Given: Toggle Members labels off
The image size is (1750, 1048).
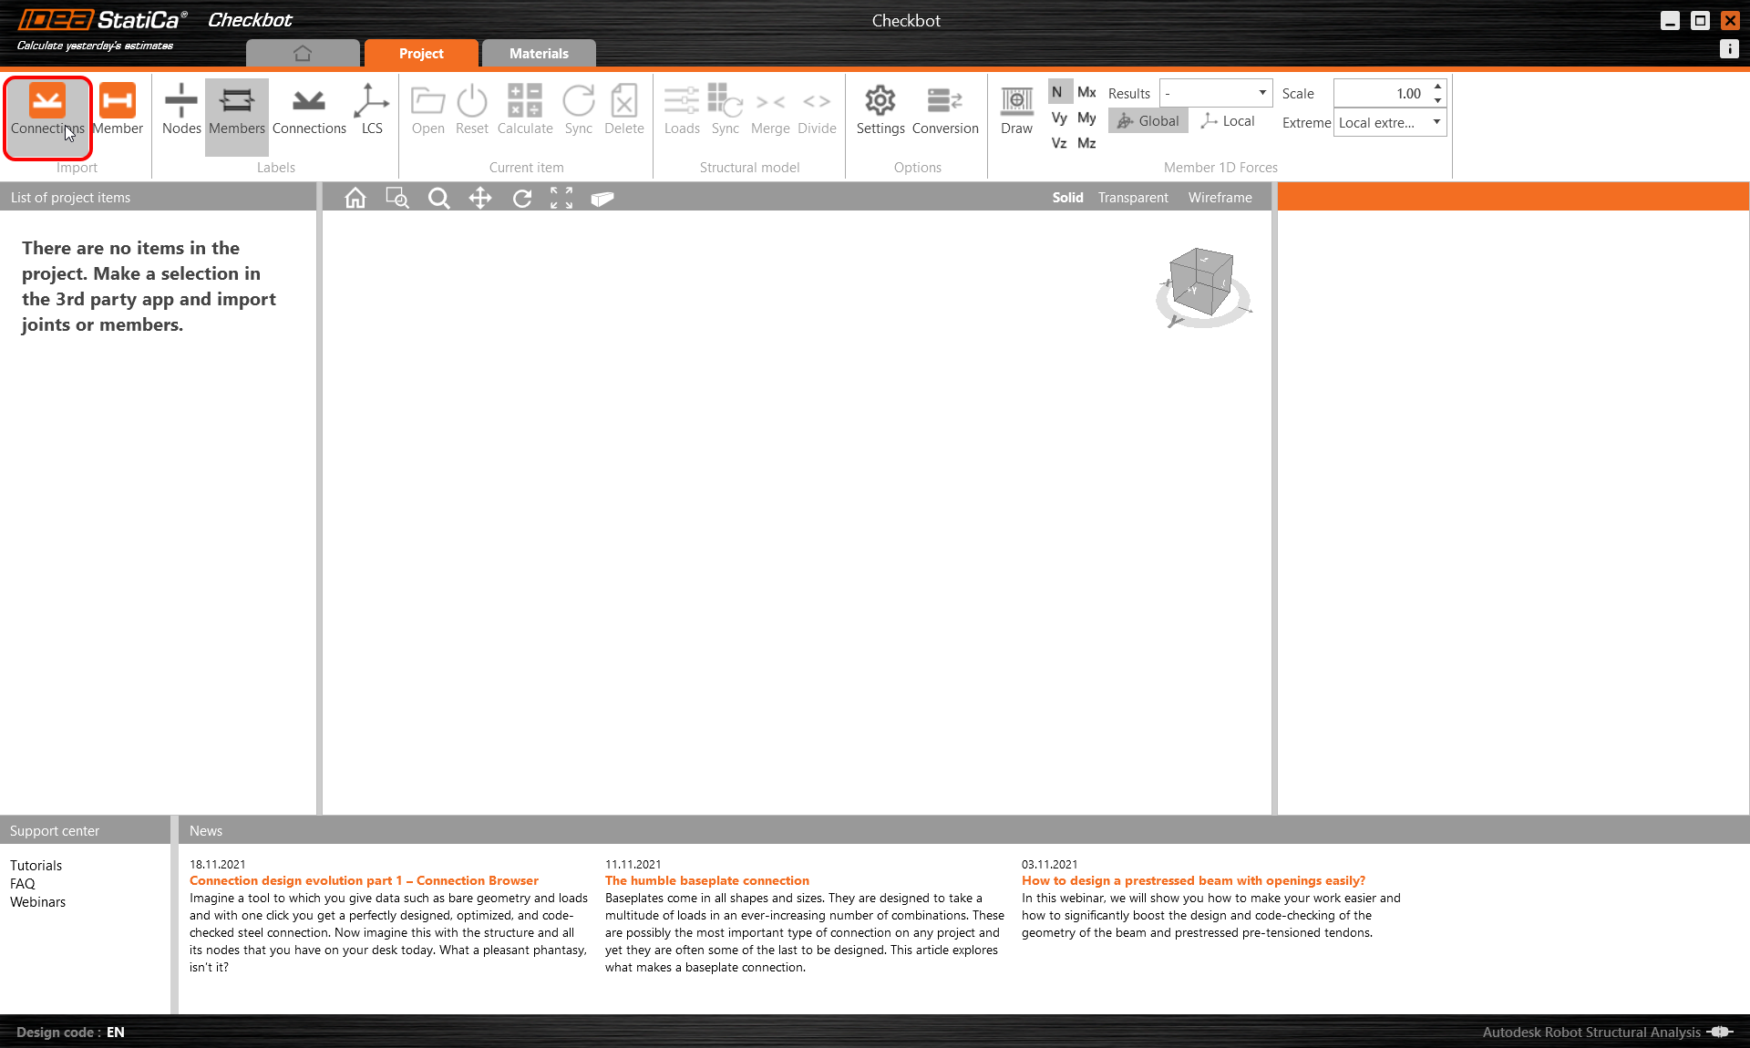Looking at the screenshot, I should [x=236, y=109].
